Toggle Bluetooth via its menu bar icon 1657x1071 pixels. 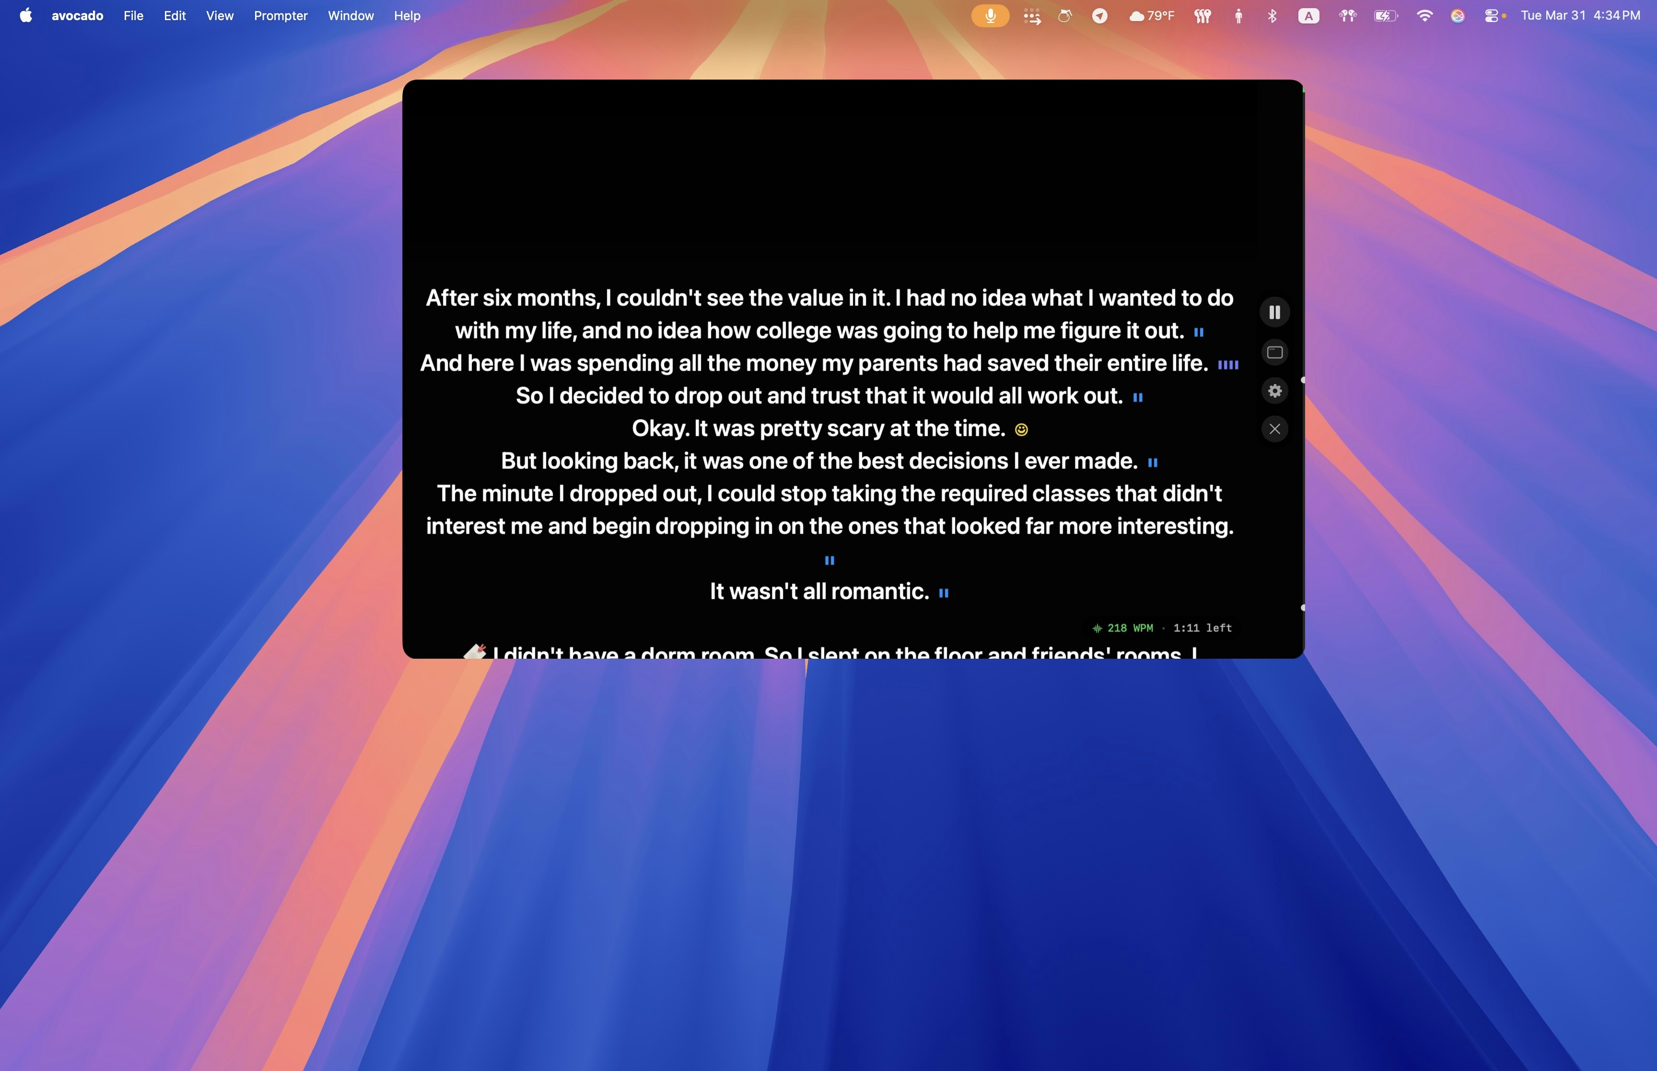[1272, 15]
